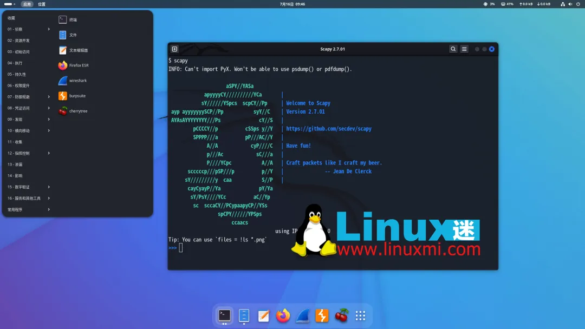Click the '$ scapy' command line text

[x=178, y=61]
